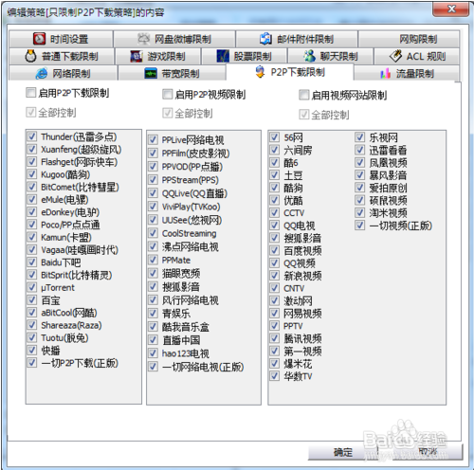This screenshot has width=474, height=470.
Task: Click the mail icon on 邮件附件限制 tab
Action: pyautogui.click(x=265, y=39)
